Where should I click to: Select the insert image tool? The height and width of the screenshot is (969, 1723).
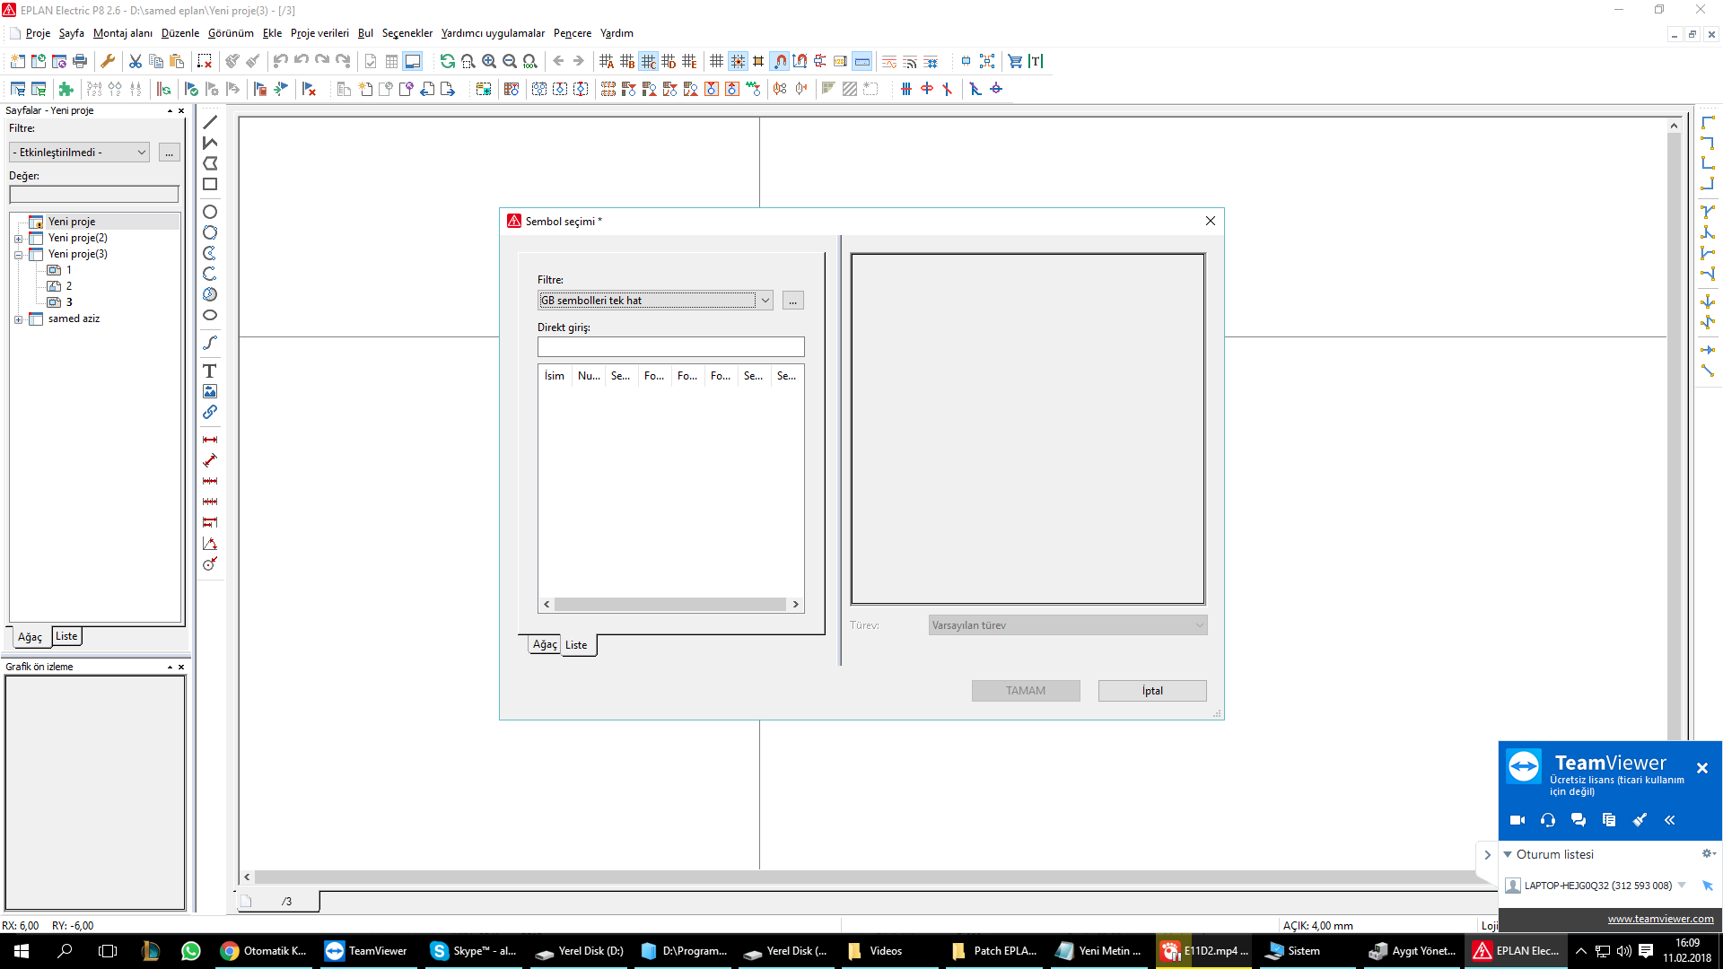(x=210, y=391)
